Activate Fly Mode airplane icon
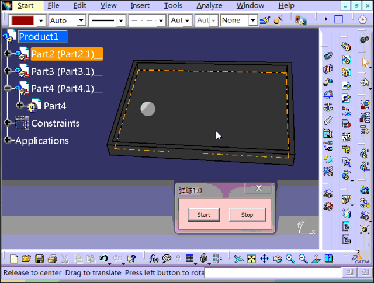374x283 pixels. point(239,258)
